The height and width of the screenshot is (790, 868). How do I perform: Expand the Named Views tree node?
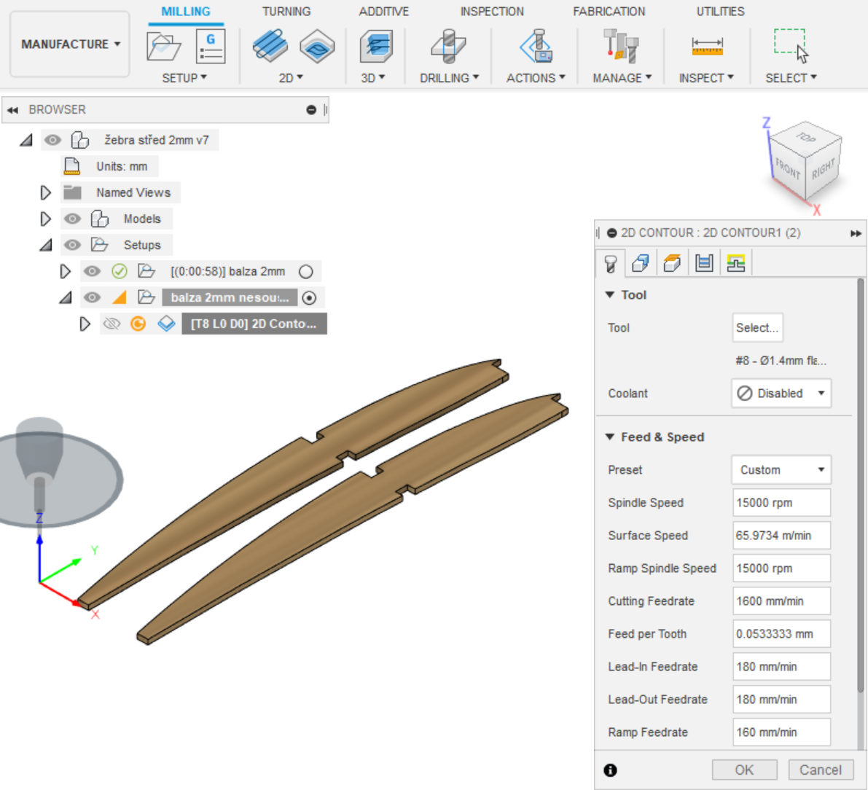tap(45, 192)
